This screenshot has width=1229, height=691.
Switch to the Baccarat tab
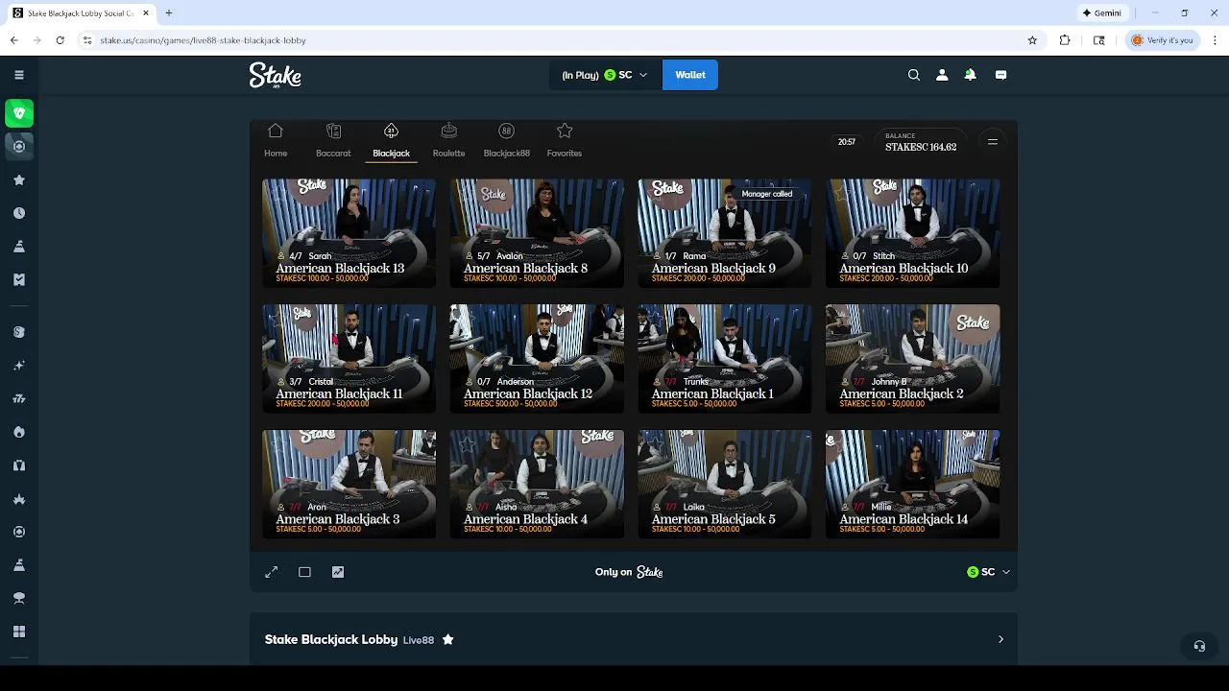tap(333, 140)
